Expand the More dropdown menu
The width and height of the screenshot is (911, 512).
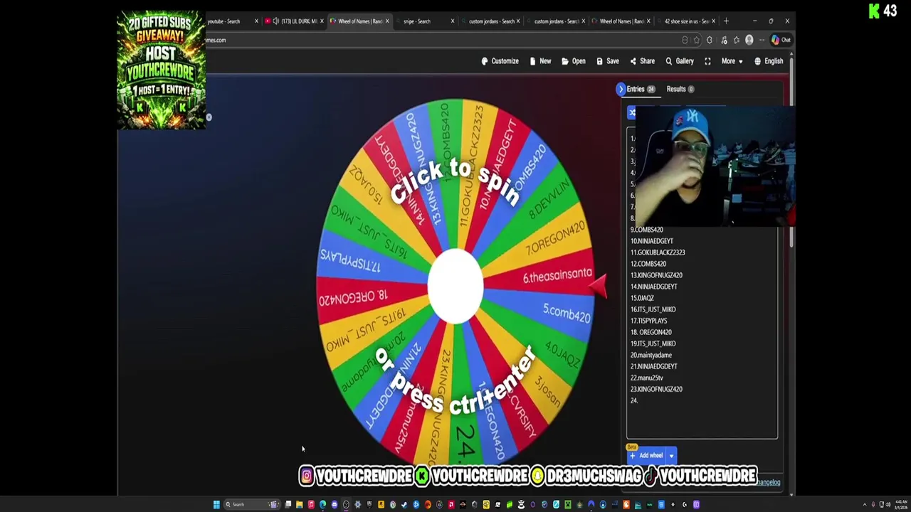[732, 61]
